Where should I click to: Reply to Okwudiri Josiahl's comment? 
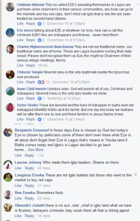click(x=29, y=216)
